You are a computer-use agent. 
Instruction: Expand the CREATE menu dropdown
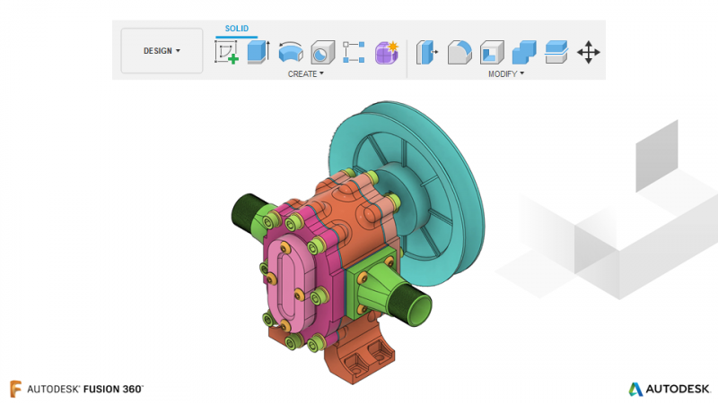tap(305, 73)
